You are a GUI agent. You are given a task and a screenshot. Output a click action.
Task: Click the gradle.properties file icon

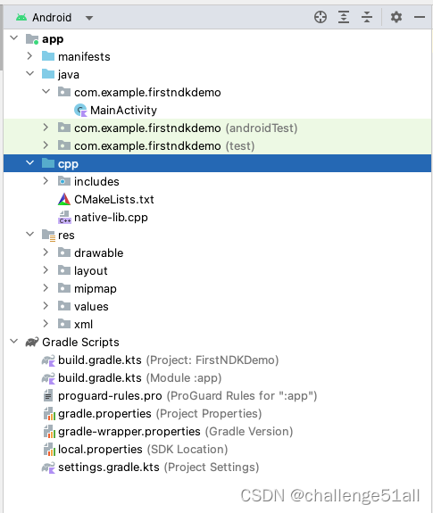tap(49, 414)
